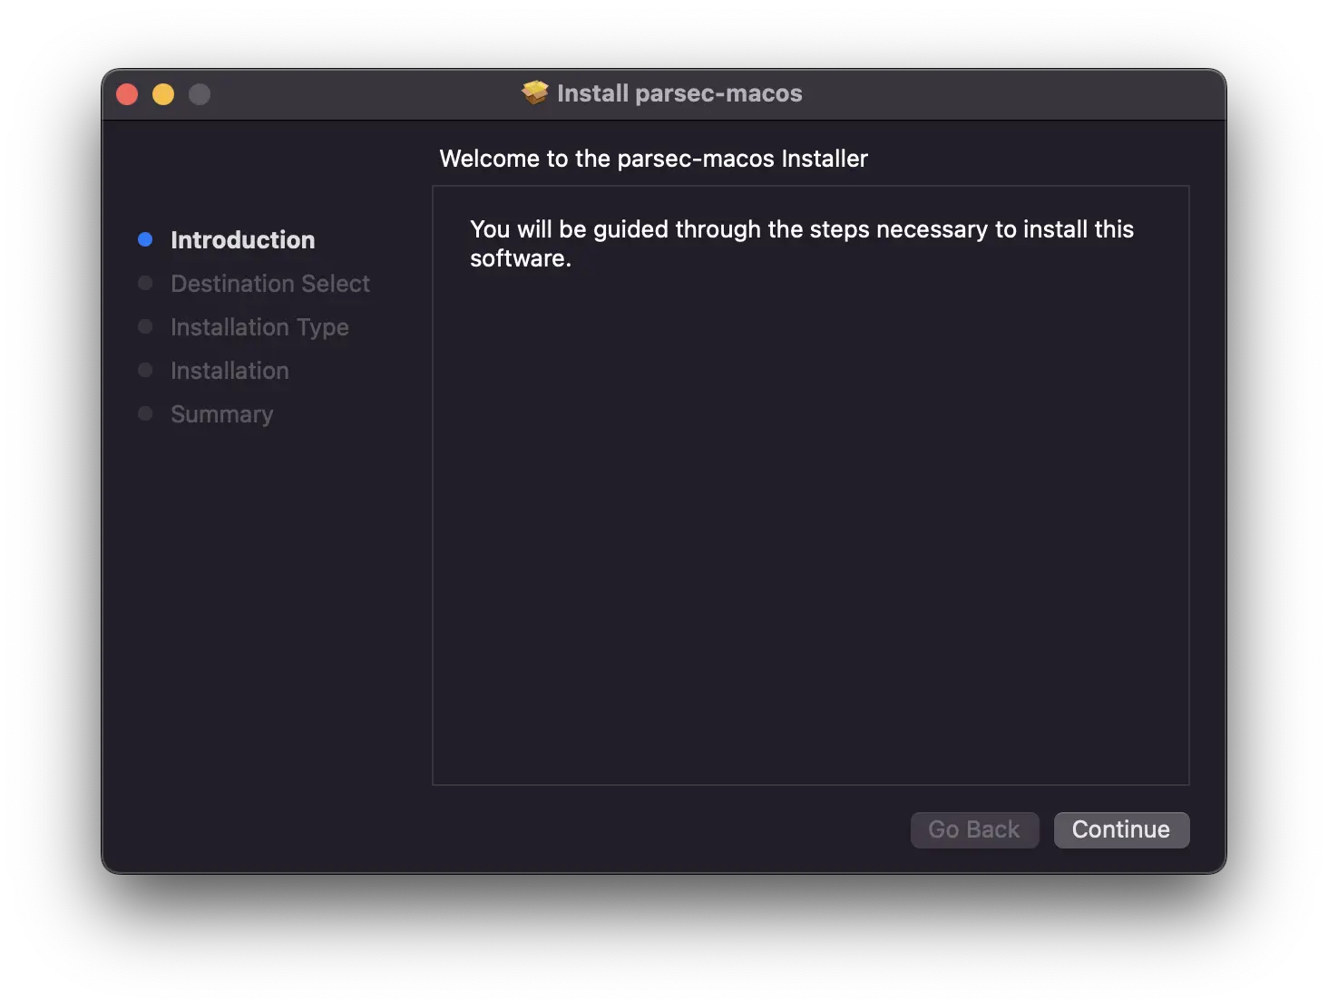Click the bullet beside the Installation step
Viewport: 1328px width, 1008px height.
click(145, 370)
